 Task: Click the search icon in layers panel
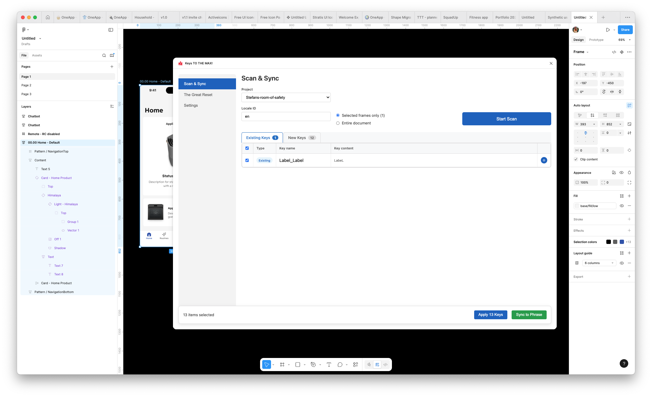coord(104,55)
